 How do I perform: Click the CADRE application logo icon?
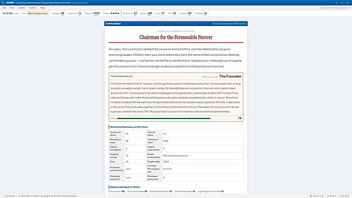coord(3,3)
